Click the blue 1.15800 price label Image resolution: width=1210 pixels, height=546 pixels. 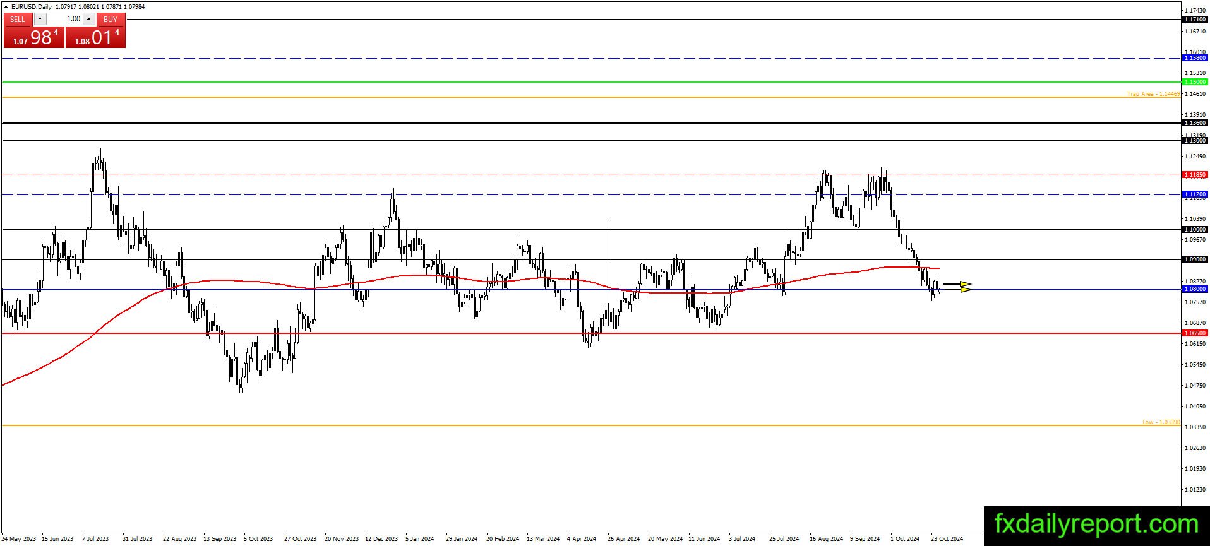click(1195, 58)
